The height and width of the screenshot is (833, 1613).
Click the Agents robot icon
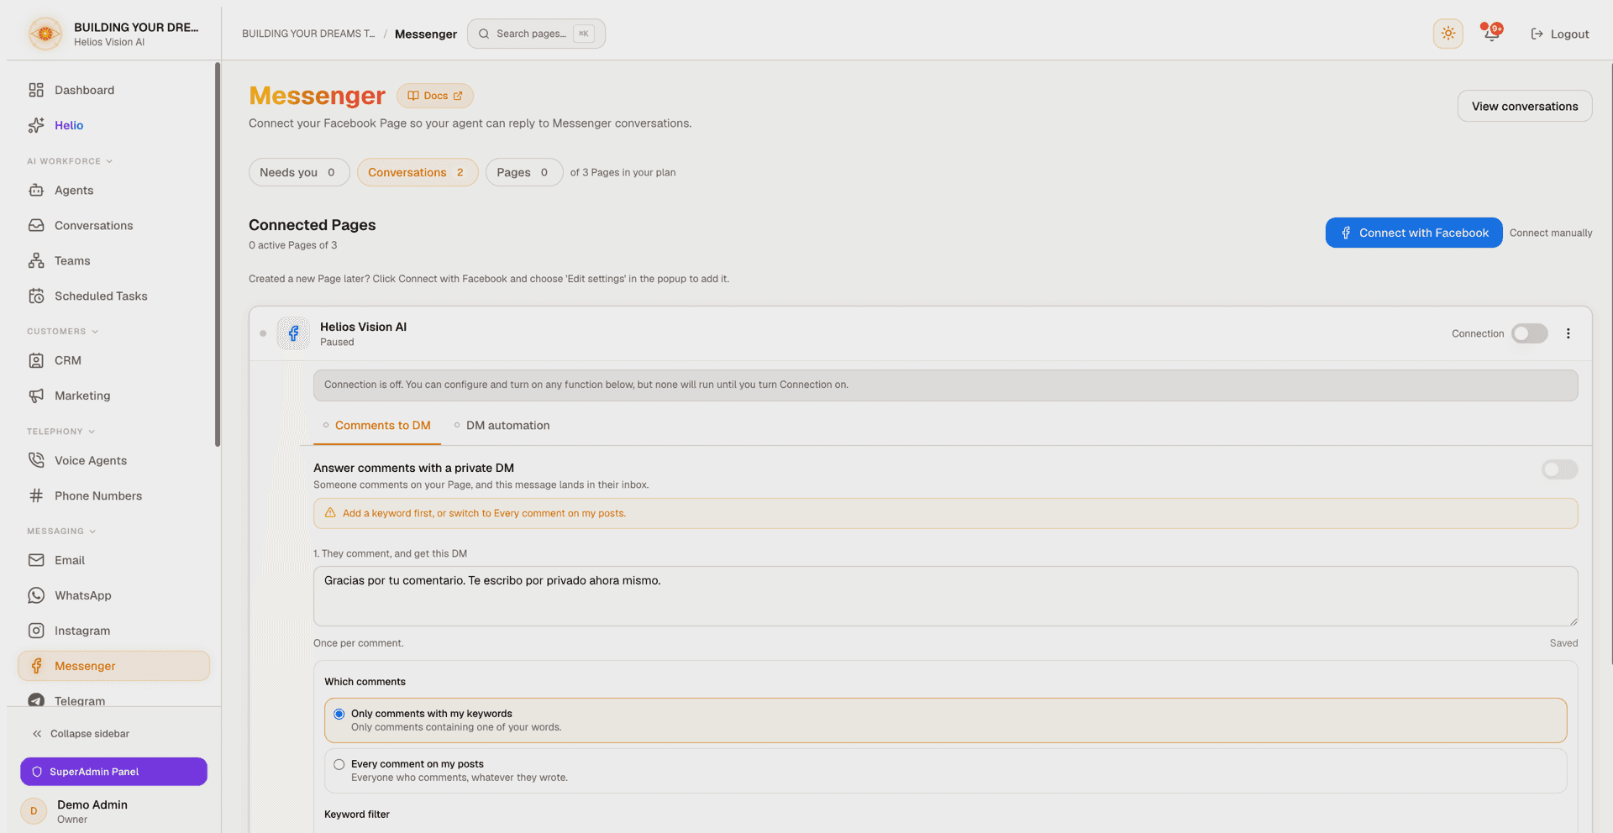[x=36, y=191]
